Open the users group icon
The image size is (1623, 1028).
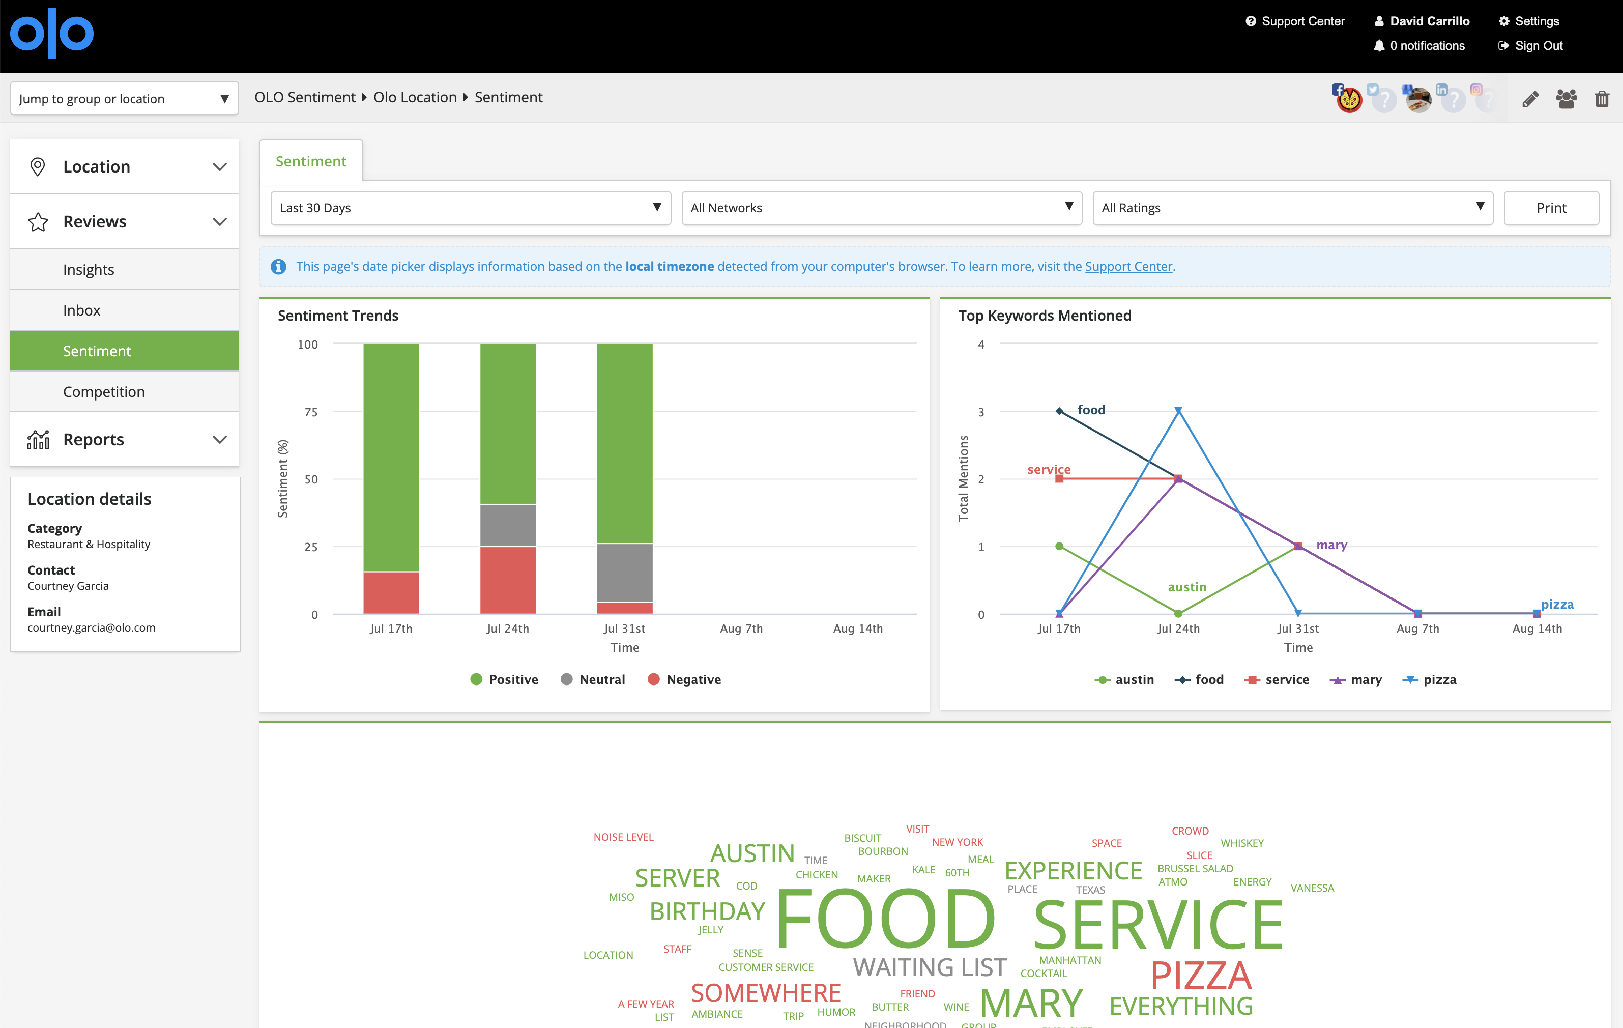(1567, 99)
